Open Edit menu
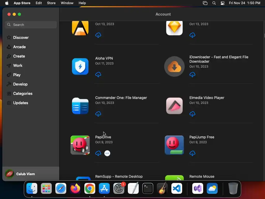The width and height of the screenshot is (265, 199). click(x=39, y=3)
